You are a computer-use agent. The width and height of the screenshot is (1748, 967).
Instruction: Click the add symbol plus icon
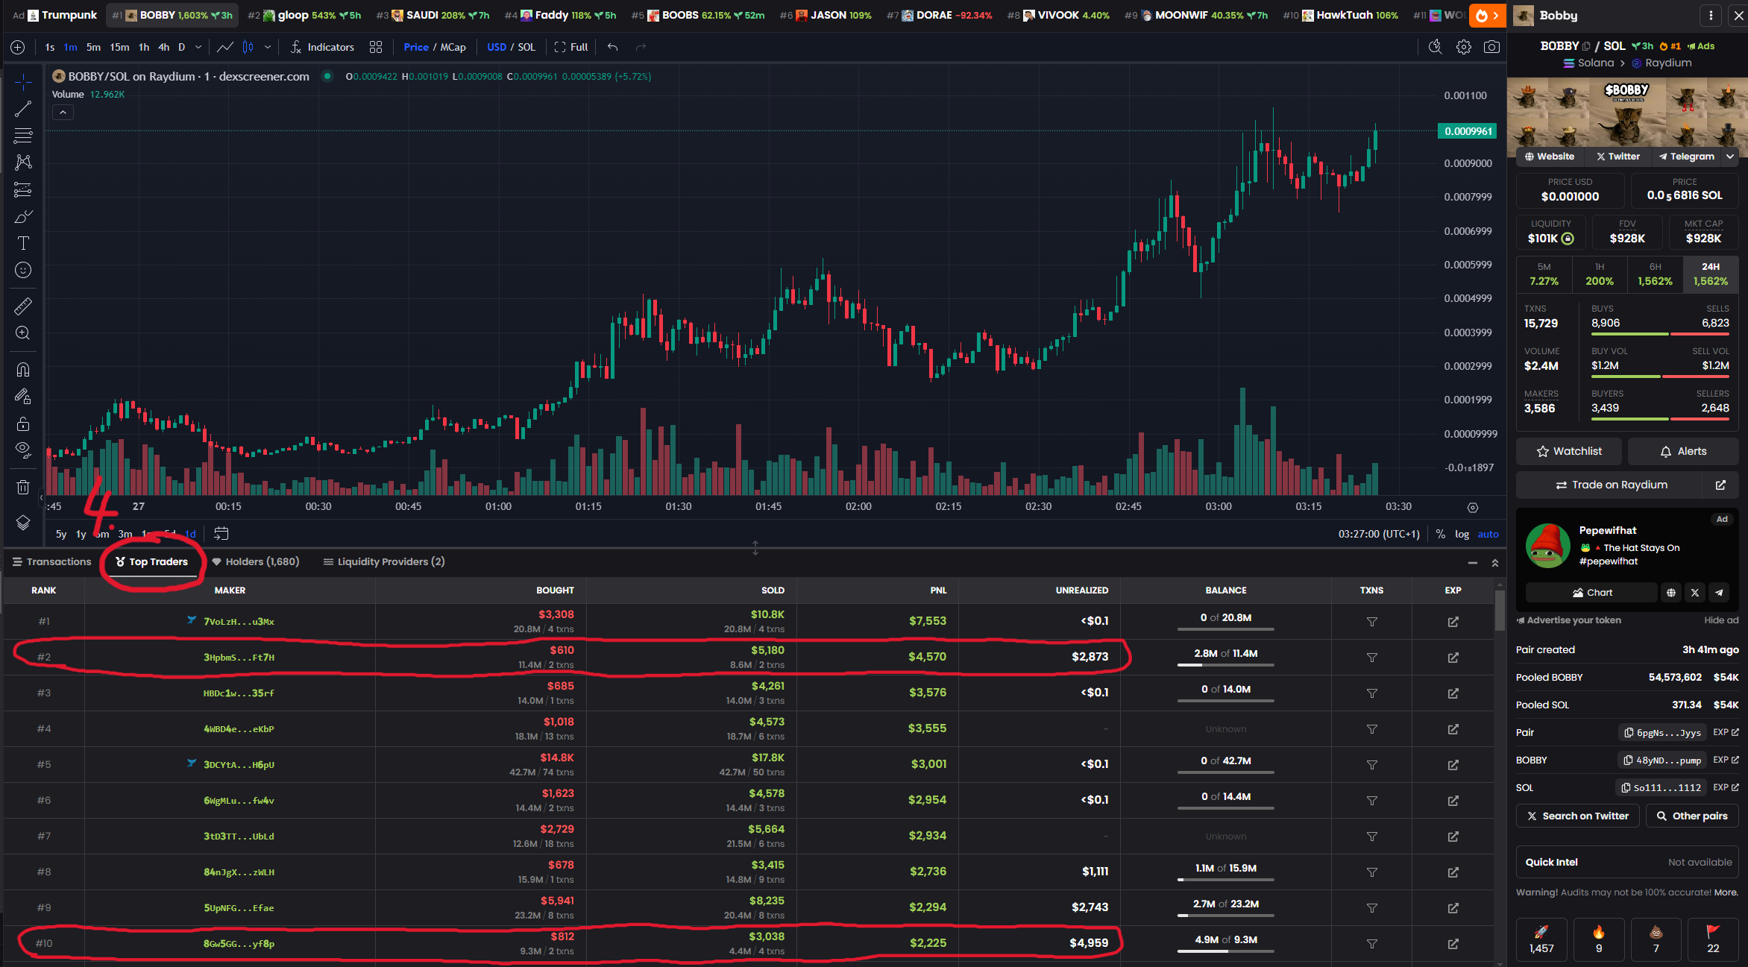(x=18, y=47)
